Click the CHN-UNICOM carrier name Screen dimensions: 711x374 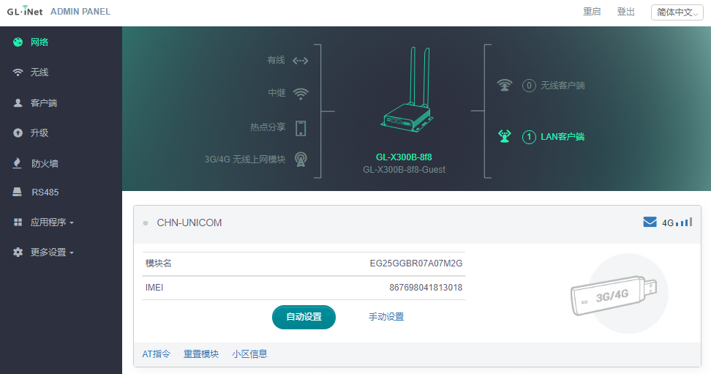189,222
